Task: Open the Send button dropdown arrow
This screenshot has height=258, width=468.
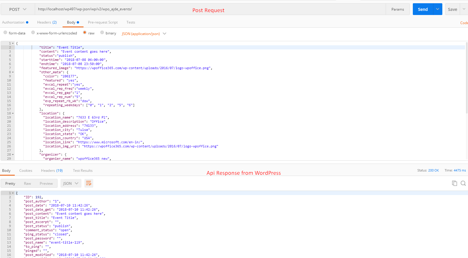Action: coord(438,9)
